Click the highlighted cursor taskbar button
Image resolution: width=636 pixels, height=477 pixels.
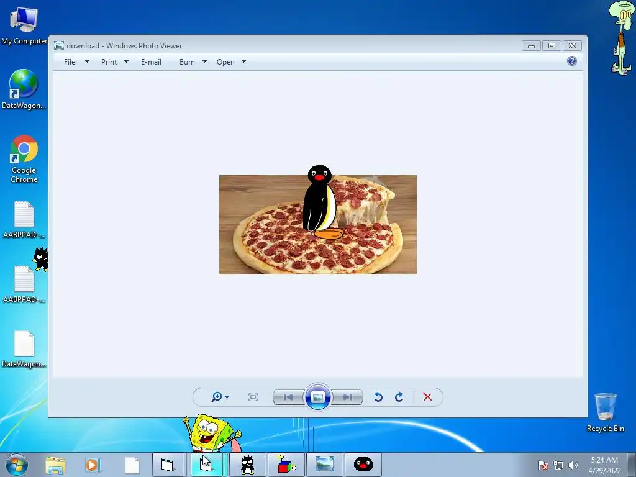point(206,465)
